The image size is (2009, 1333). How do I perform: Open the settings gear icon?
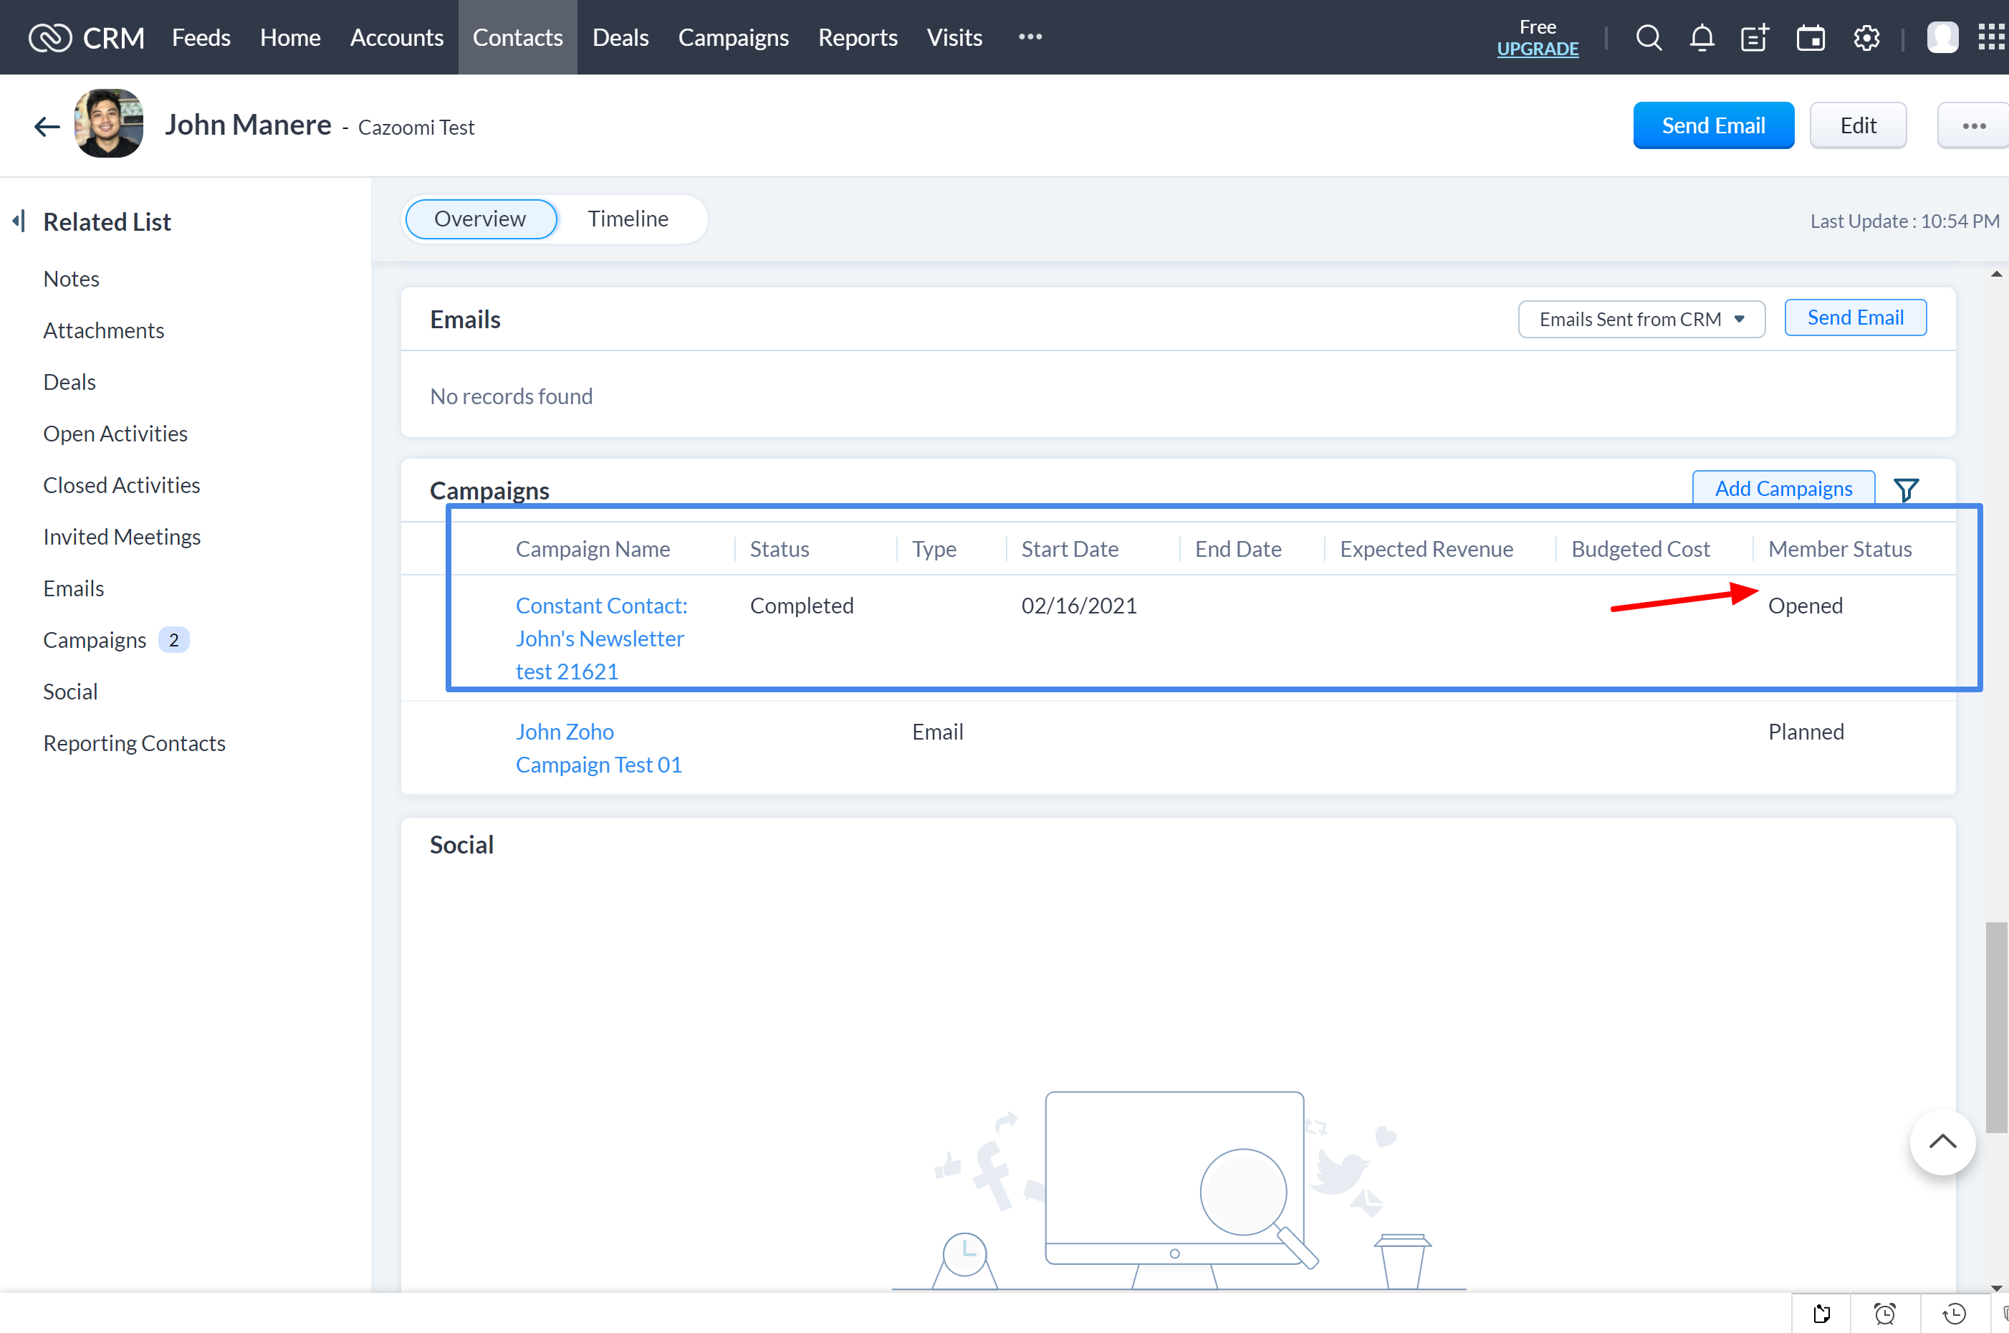[1866, 37]
